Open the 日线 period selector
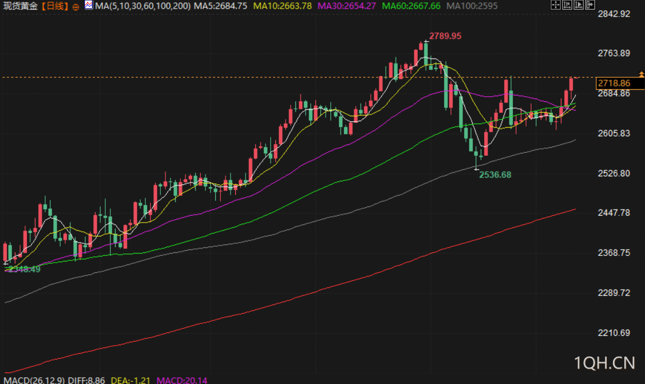 point(55,6)
